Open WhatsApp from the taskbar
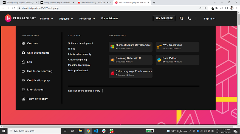The image size is (240, 134). click(112, 131)
